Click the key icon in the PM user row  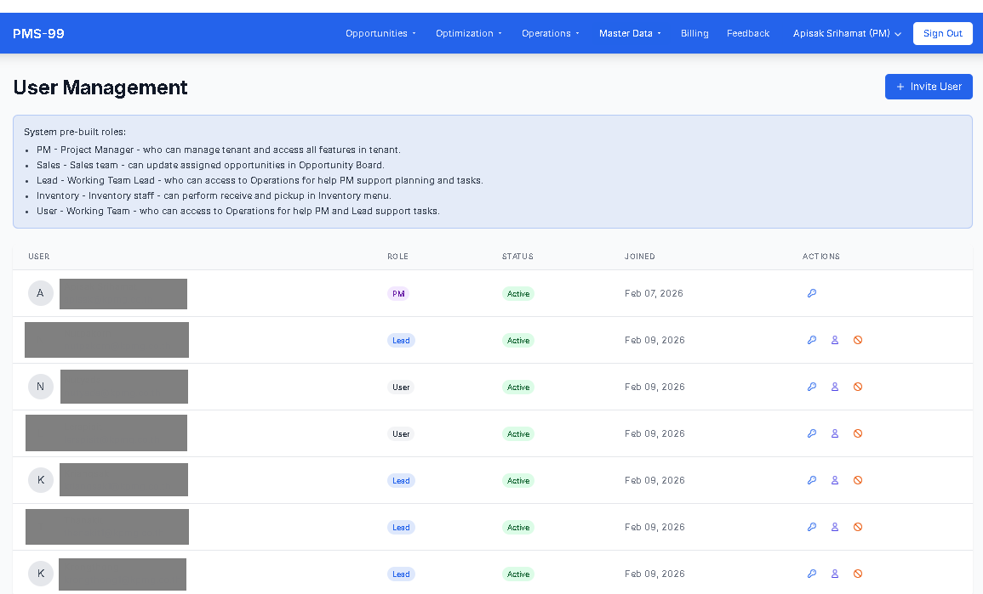(812, 293)
